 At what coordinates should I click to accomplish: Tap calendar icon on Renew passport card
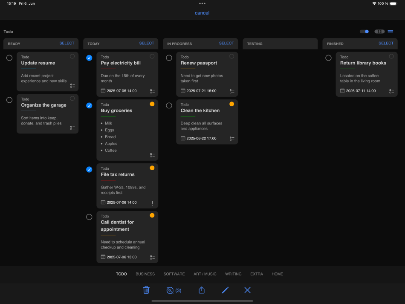click(x=183, y=91)
